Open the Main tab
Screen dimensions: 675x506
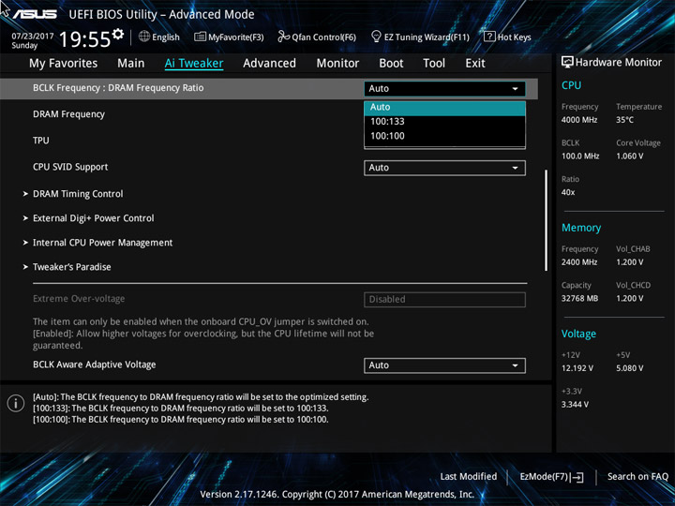[x=131, y=64]
